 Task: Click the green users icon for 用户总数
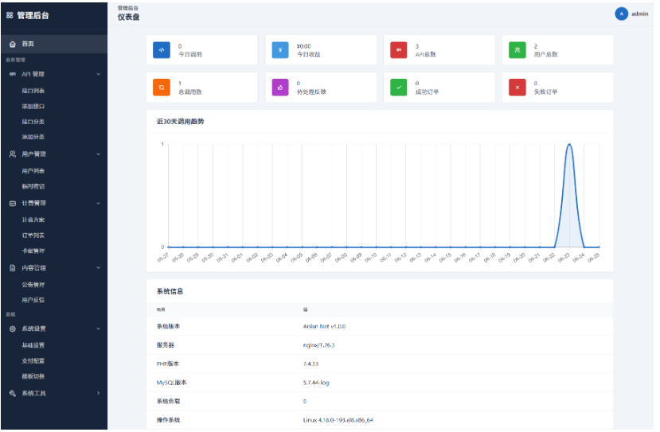[x=517, y=50]
